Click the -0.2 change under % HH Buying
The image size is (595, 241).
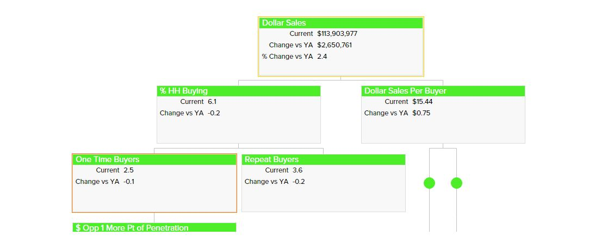(x=214, y=113)
